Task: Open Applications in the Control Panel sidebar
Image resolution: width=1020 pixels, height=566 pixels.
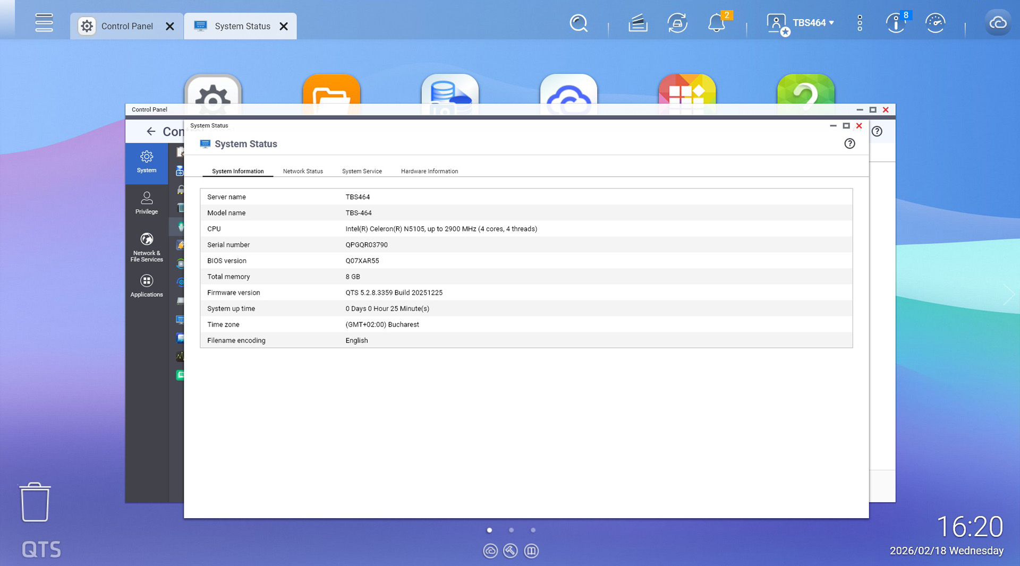Action: click(147, 286)
